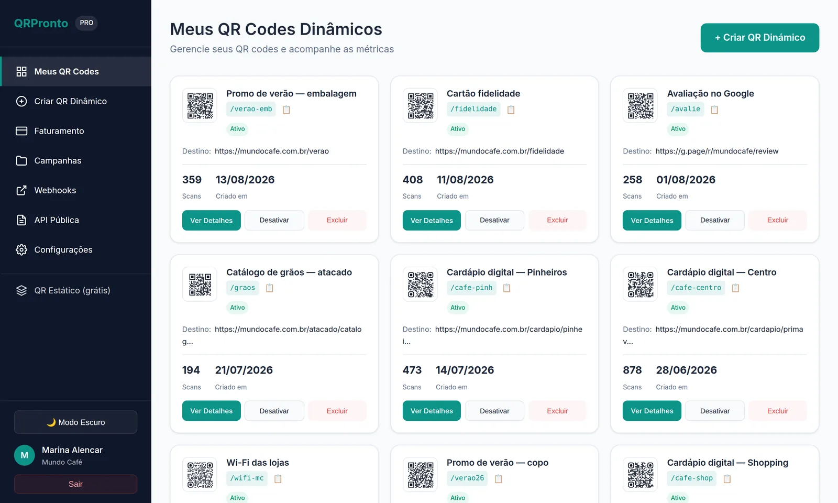Open QR thumbnail for Cardápio digital — Shopping

(x=640, y=474)
